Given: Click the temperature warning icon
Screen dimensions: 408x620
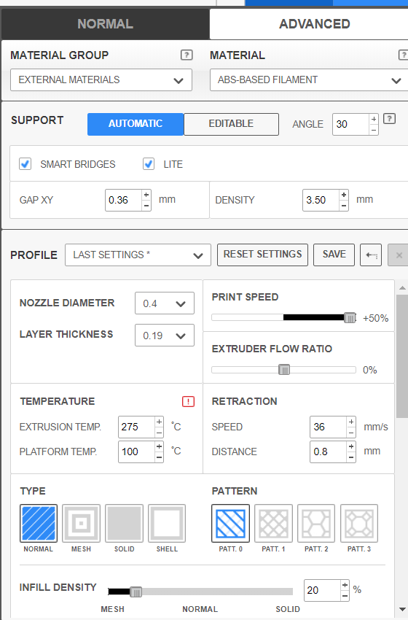Looking at the screenshot, I should point(188,401).
